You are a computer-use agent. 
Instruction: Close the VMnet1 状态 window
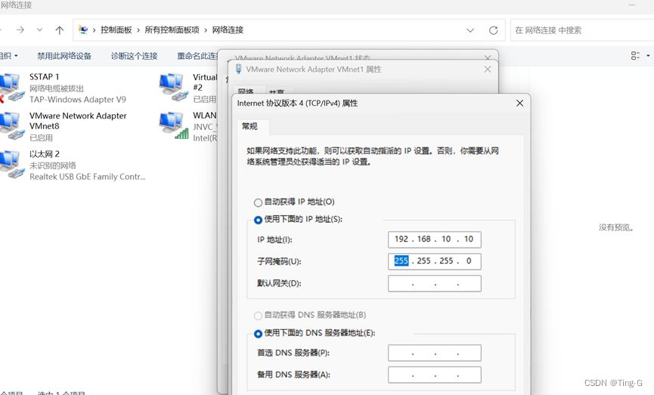click(488, 57)
